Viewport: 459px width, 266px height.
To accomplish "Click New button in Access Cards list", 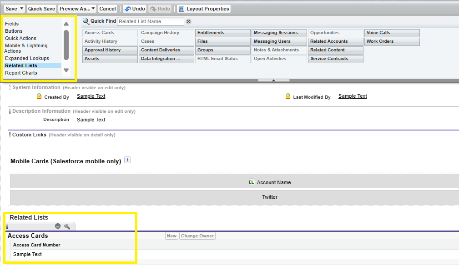I will (x=172, y=236).
